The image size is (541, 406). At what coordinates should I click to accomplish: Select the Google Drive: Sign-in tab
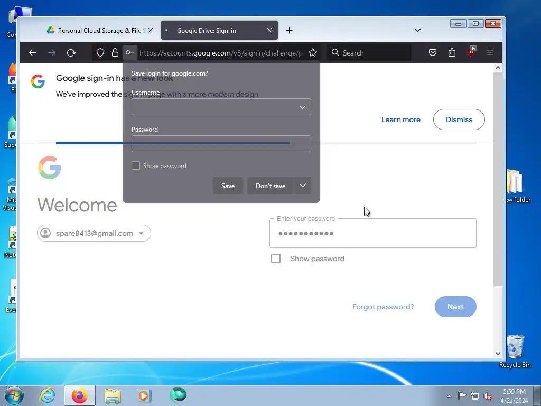click(x=219, y=30)
